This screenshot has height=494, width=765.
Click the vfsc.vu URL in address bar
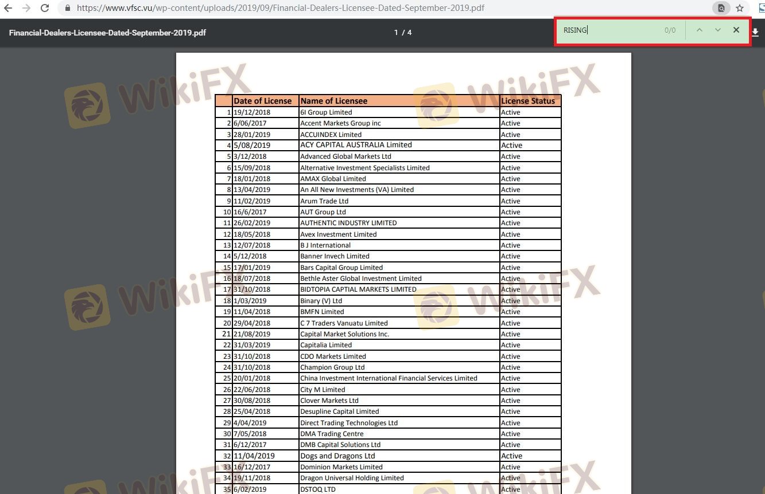[280, 9]
